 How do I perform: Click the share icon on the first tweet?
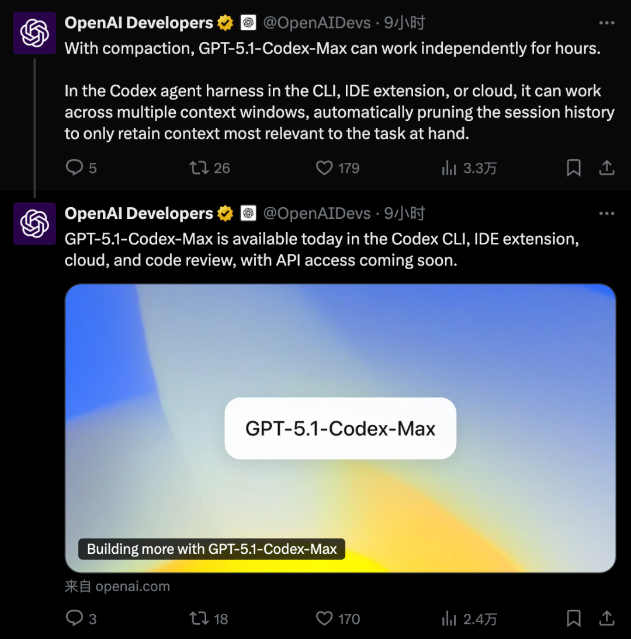pos(607,167)
